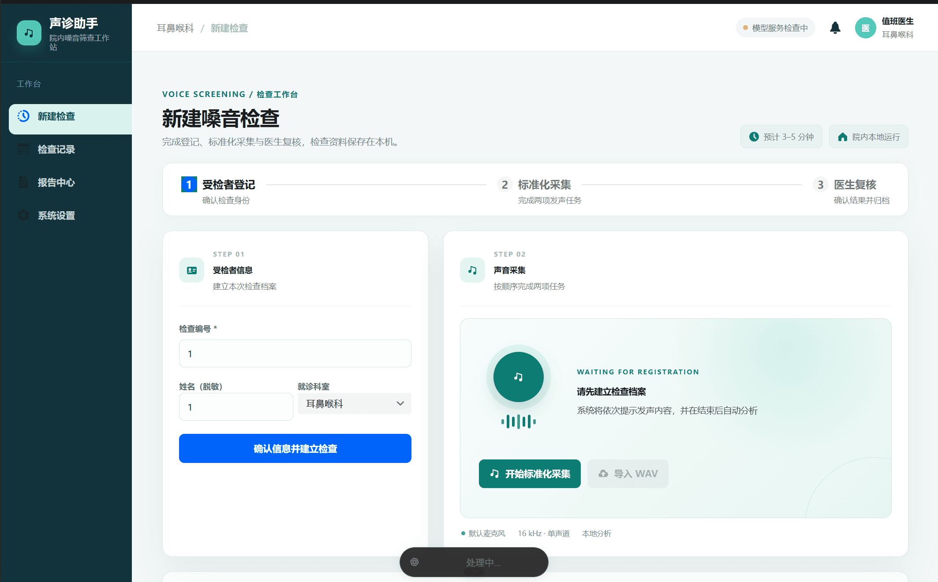Click the 请先建立检查档案 heading

pos(611,391)
